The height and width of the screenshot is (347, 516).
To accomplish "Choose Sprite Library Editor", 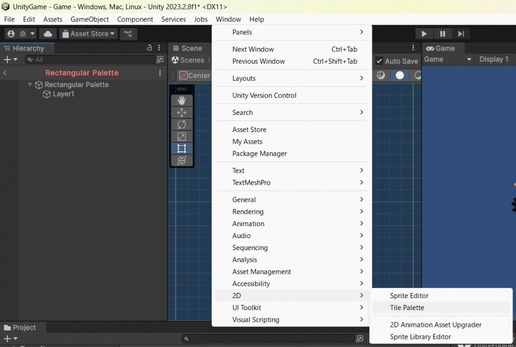I will tap(441, 337).
